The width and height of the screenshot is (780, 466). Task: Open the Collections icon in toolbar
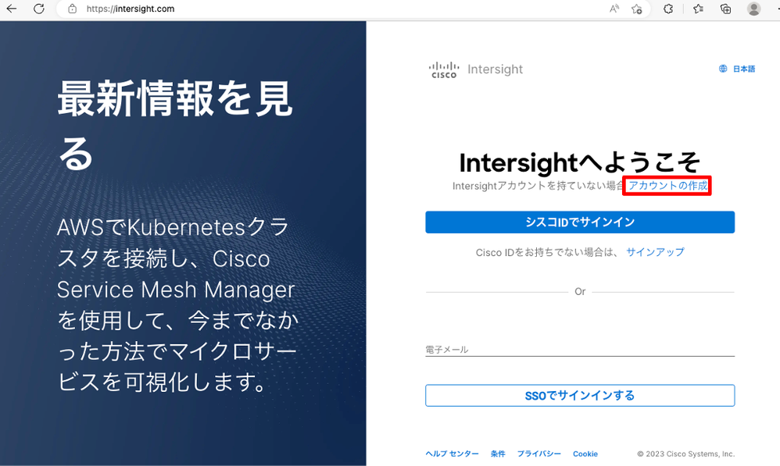[x=726, y=9]
